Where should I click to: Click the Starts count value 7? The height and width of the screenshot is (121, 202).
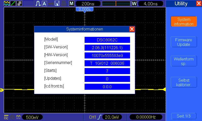click(107, 71)
